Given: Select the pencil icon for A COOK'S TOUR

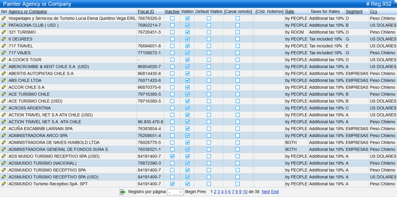Looking at the screenshot, I should point(4,60).
